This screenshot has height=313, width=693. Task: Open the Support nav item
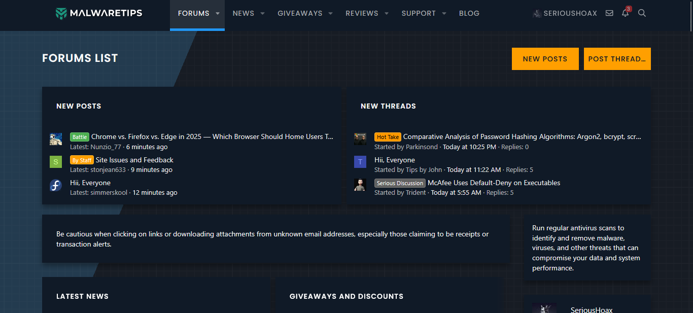click(x=419, y=14)
